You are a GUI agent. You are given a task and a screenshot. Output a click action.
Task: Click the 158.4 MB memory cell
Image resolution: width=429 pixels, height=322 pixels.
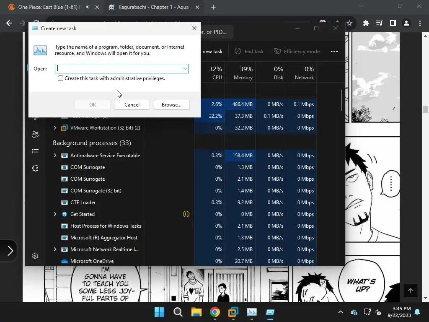(x=240, y=156)
